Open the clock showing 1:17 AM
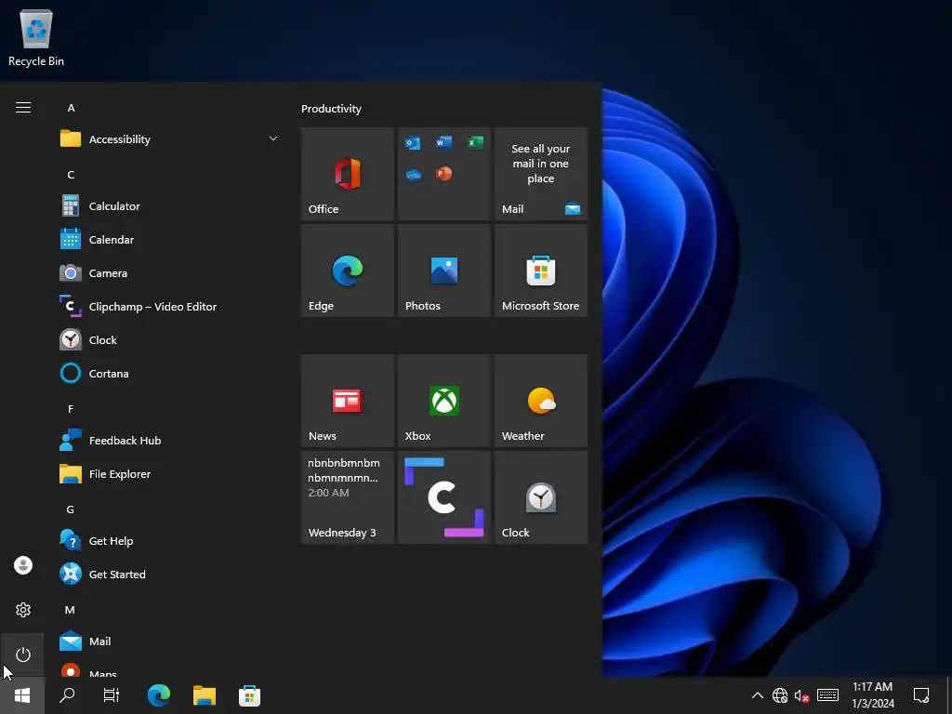The width and height of the screenshot is (952, 714). click(873, 695)
